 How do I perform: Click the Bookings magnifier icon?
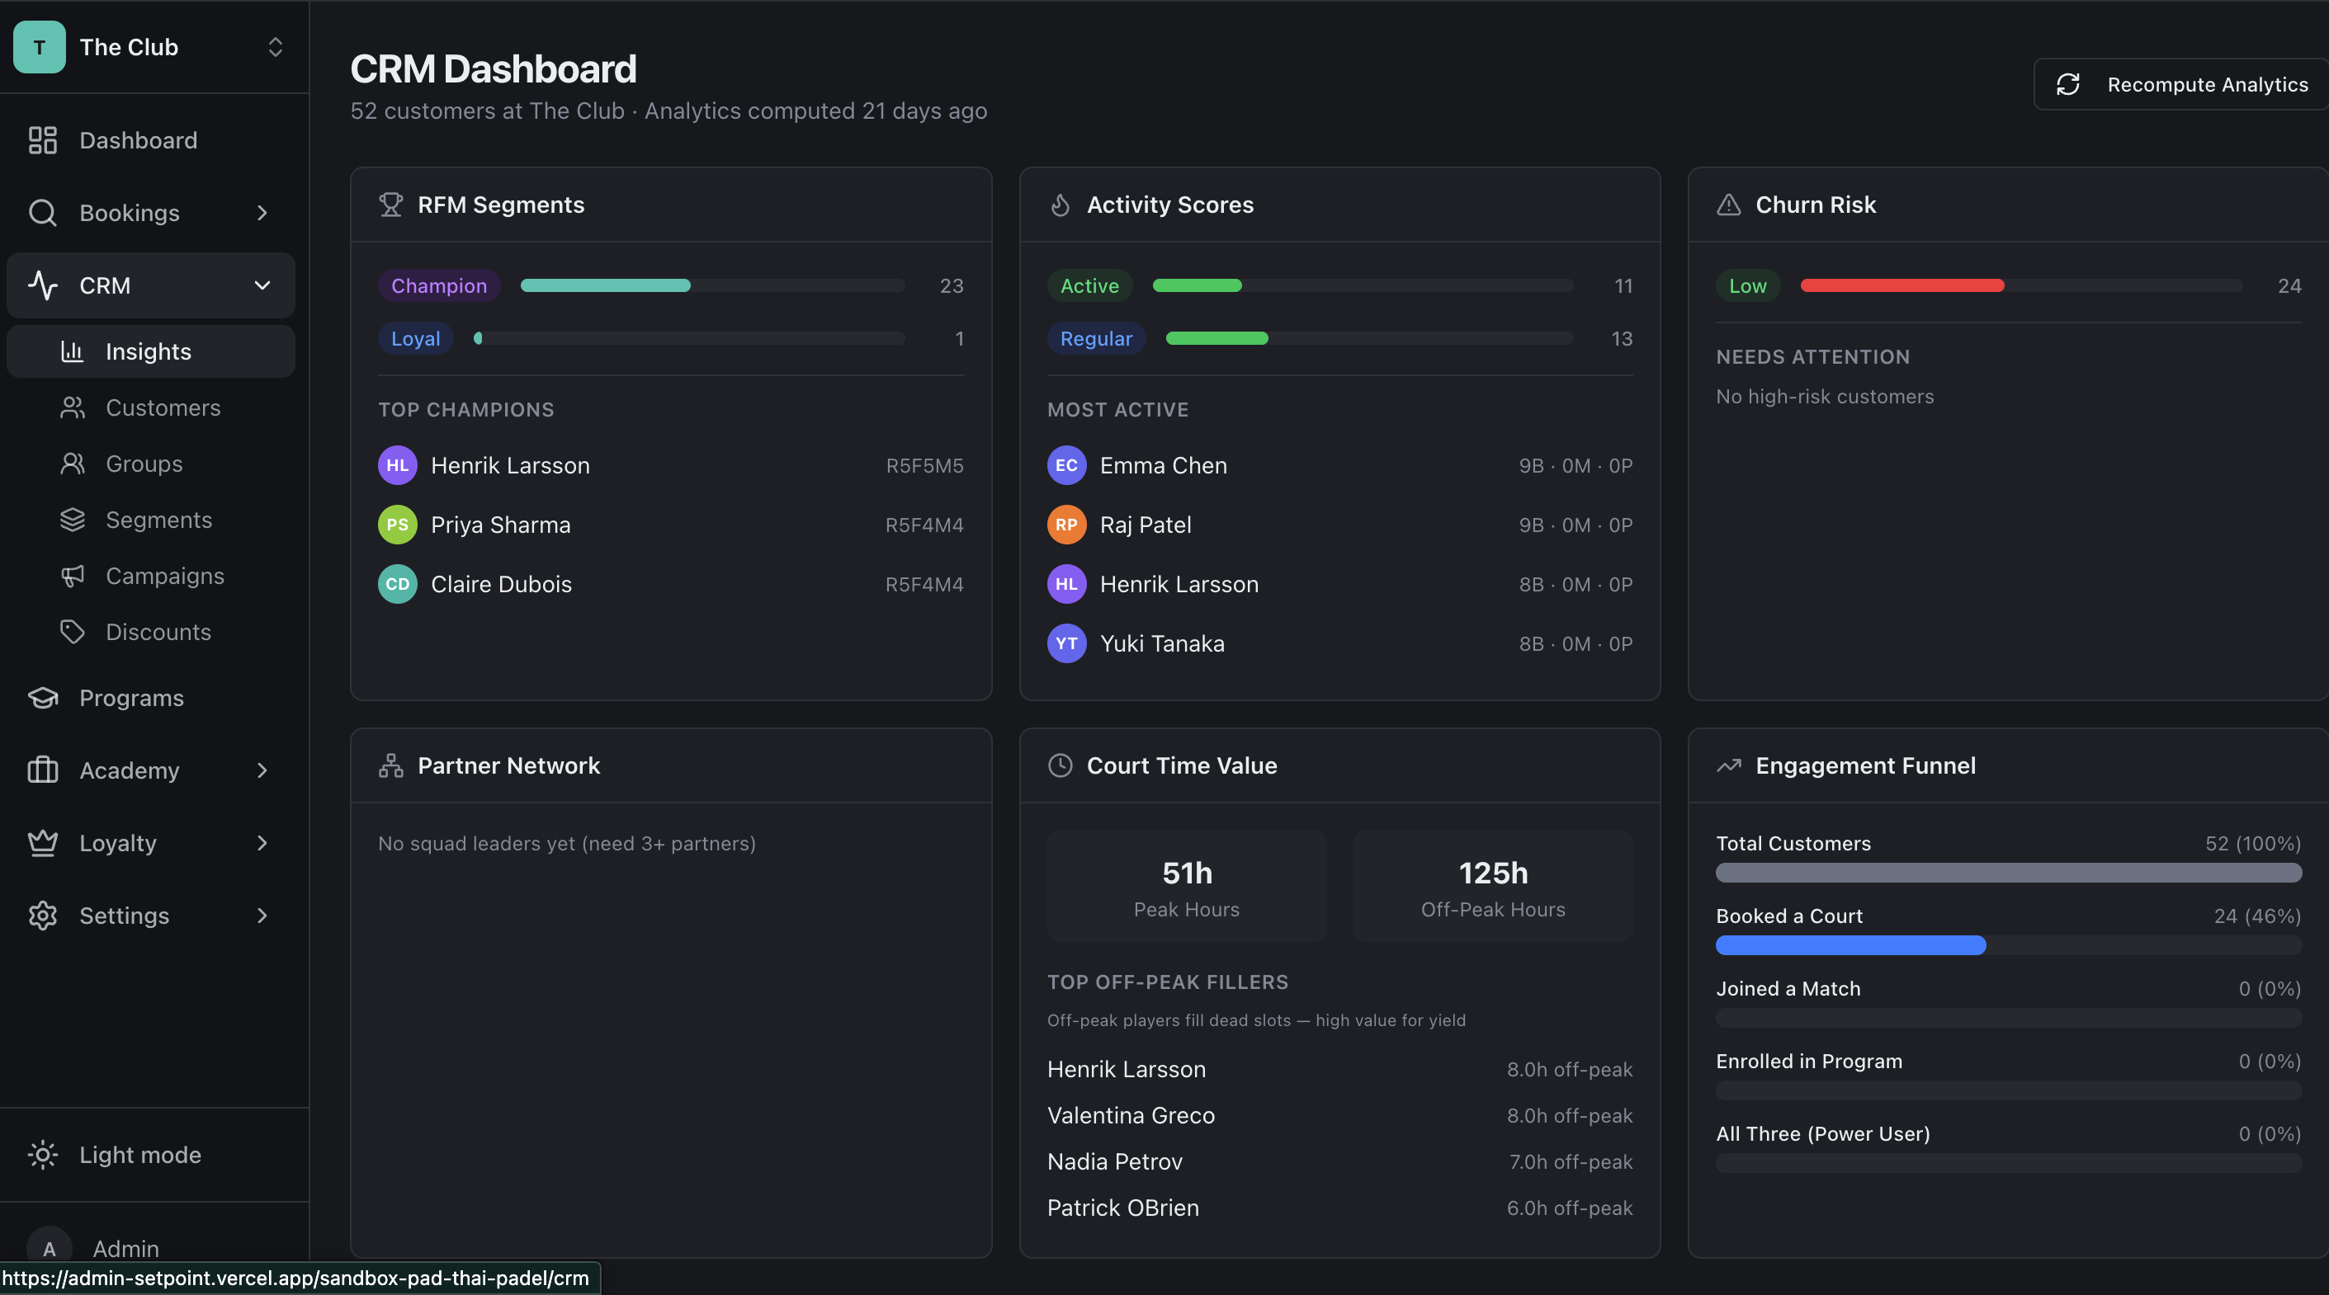coord(42,212)
